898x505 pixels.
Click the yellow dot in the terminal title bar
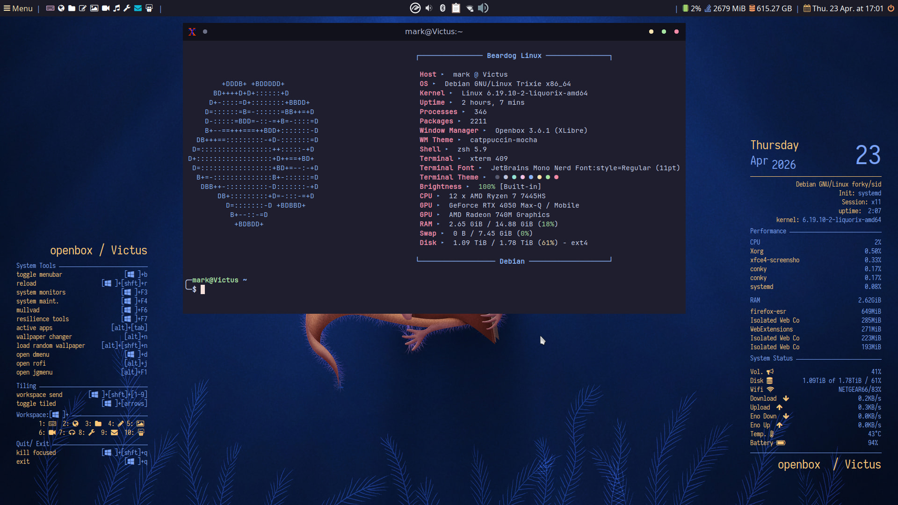coord(651,32)
